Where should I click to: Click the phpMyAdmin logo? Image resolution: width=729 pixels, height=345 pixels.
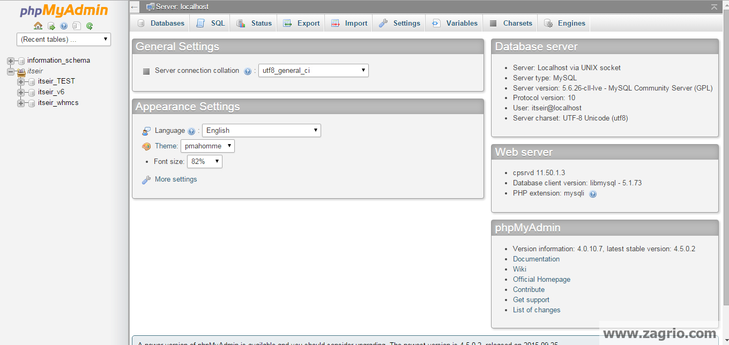pyautogui.click(x=64, y=10)
